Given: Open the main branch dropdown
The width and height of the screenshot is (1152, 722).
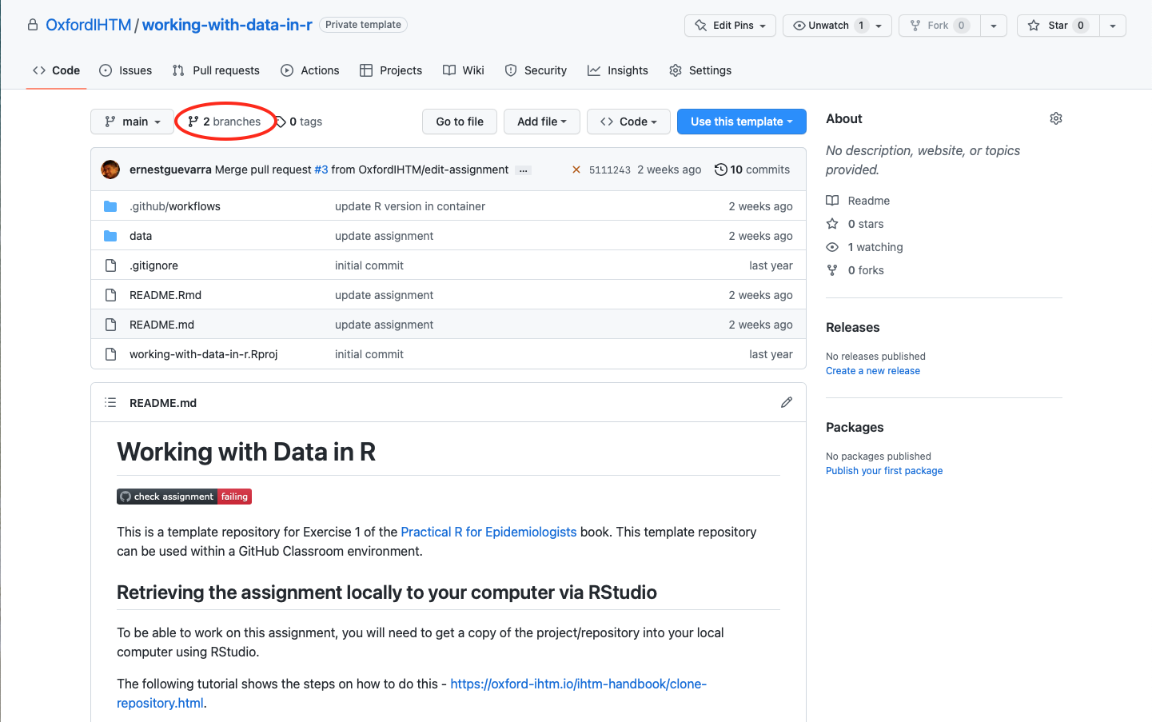Looking at the screenshot, I should [132, 122].
